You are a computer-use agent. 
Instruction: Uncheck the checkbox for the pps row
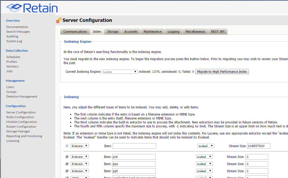[x=67, y=164]
